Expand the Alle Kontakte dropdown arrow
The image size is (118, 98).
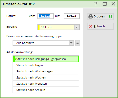point(71,43)
